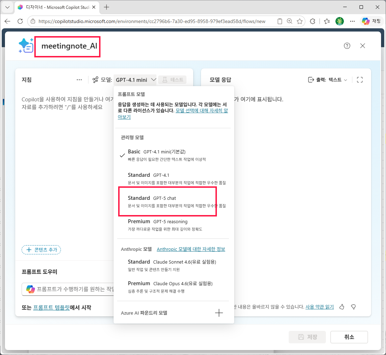This screenshot has width=386, height=355.
Task: Select Basic GPT-4.1 mini model
Action: coord(173,155)
